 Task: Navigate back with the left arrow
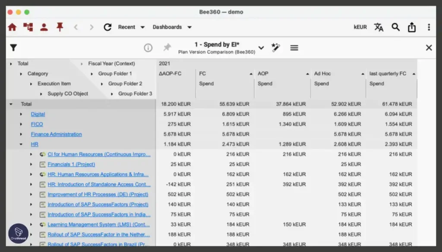[76, 27]
